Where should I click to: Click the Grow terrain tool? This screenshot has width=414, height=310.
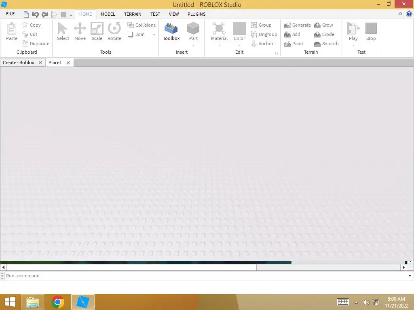point(323,25)
